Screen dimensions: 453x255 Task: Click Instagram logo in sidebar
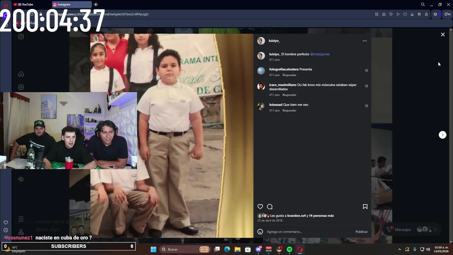coord(21,36)
